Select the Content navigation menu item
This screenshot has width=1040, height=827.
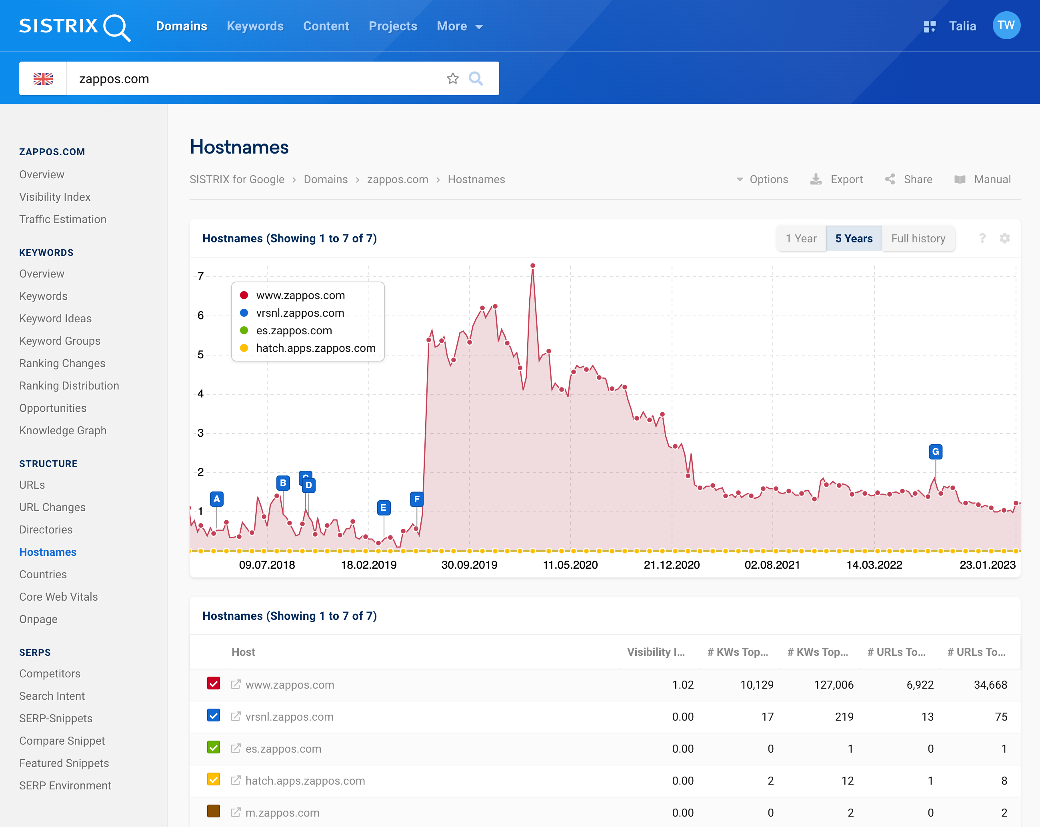[x=326, y=25]
